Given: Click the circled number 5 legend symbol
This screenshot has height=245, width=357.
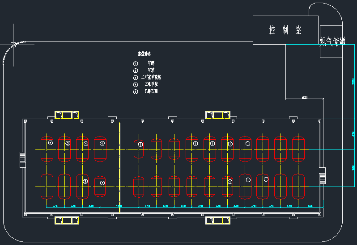Looking at the screenshot, I should [x=136, y=91].
